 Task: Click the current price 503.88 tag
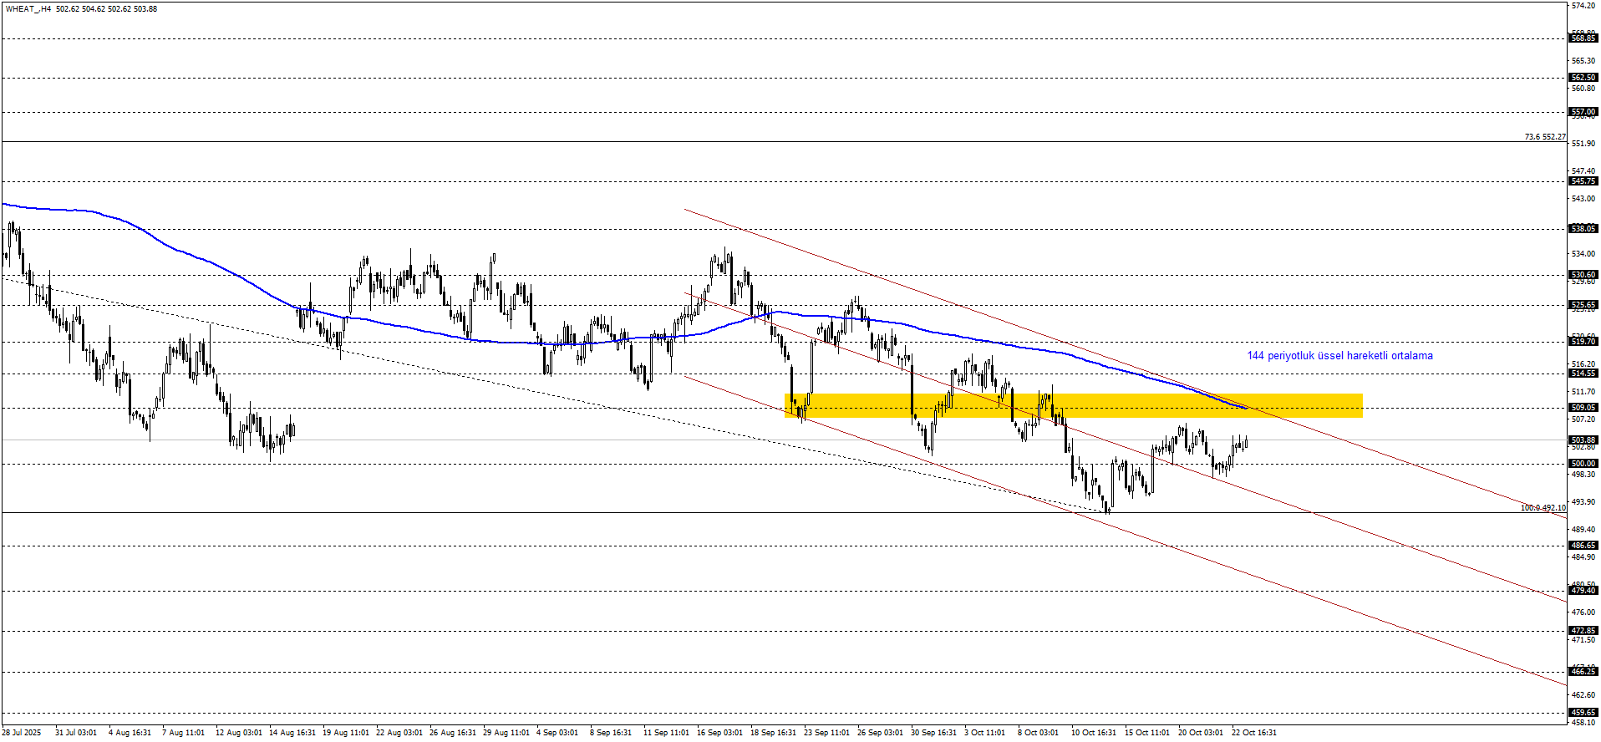pyautogui.click(x=1583, y=440)
